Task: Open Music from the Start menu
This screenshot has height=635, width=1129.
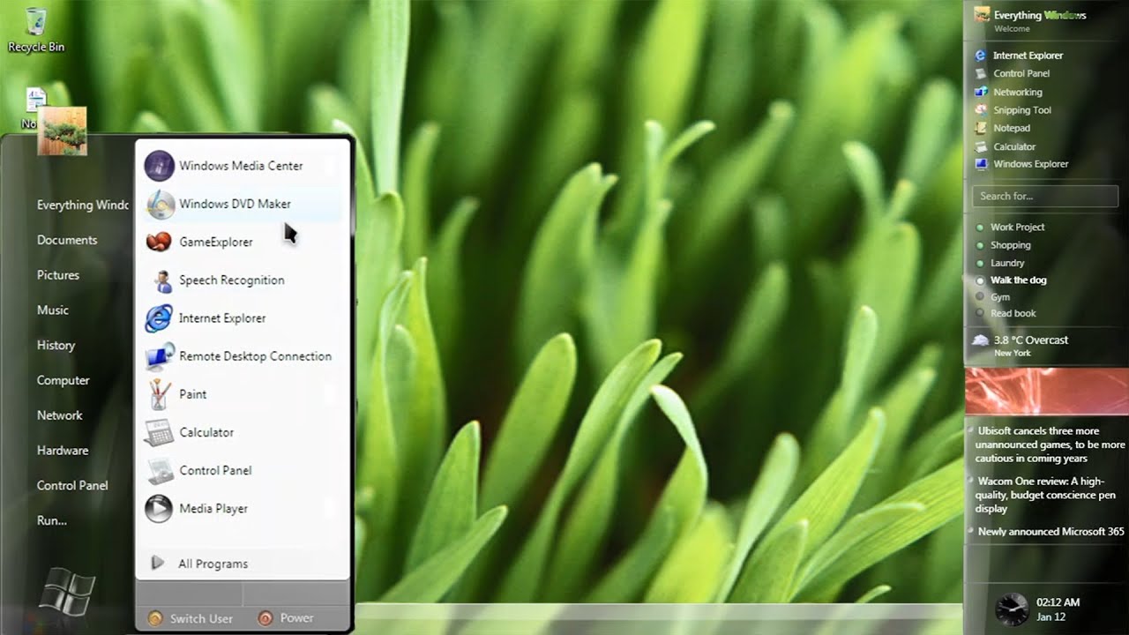Action: tap(53, 310)
